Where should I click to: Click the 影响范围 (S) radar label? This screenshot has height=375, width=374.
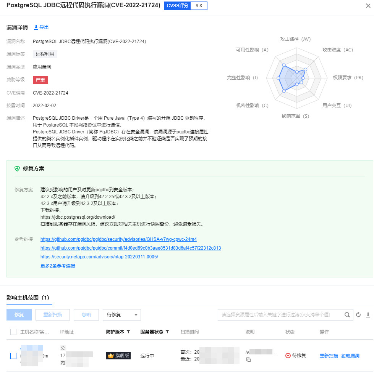click(295, 116)
